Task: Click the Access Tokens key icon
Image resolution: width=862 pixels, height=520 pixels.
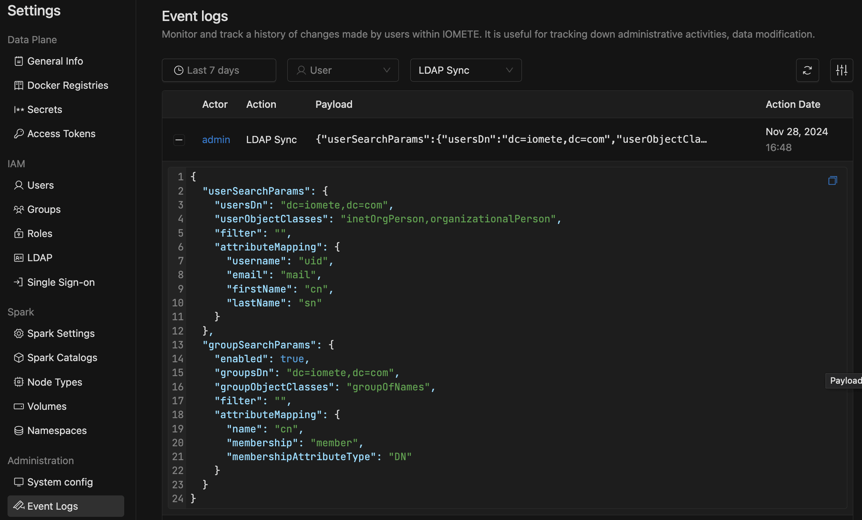Action: click(19, 134)
